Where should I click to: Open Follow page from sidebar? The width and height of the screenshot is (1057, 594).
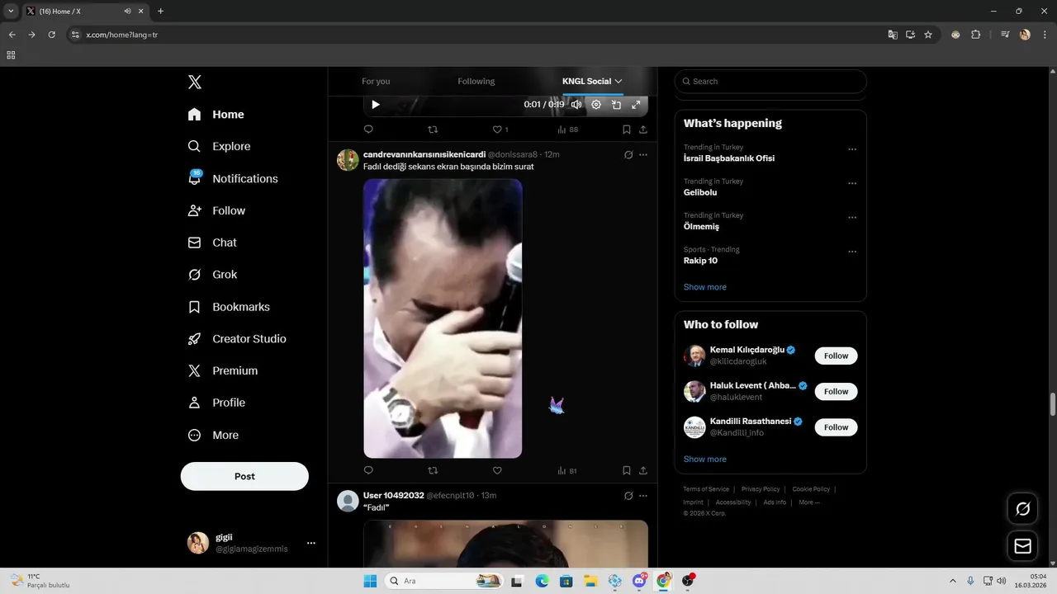[216, 210]
